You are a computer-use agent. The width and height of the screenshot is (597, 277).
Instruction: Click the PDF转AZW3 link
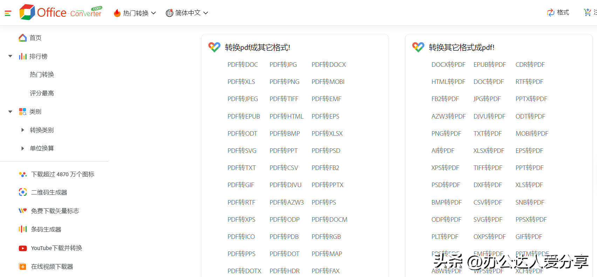pos(287,203)
